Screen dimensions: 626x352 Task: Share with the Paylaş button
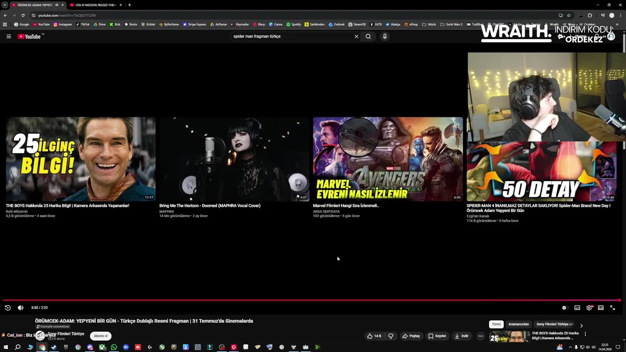coord(411,336)
